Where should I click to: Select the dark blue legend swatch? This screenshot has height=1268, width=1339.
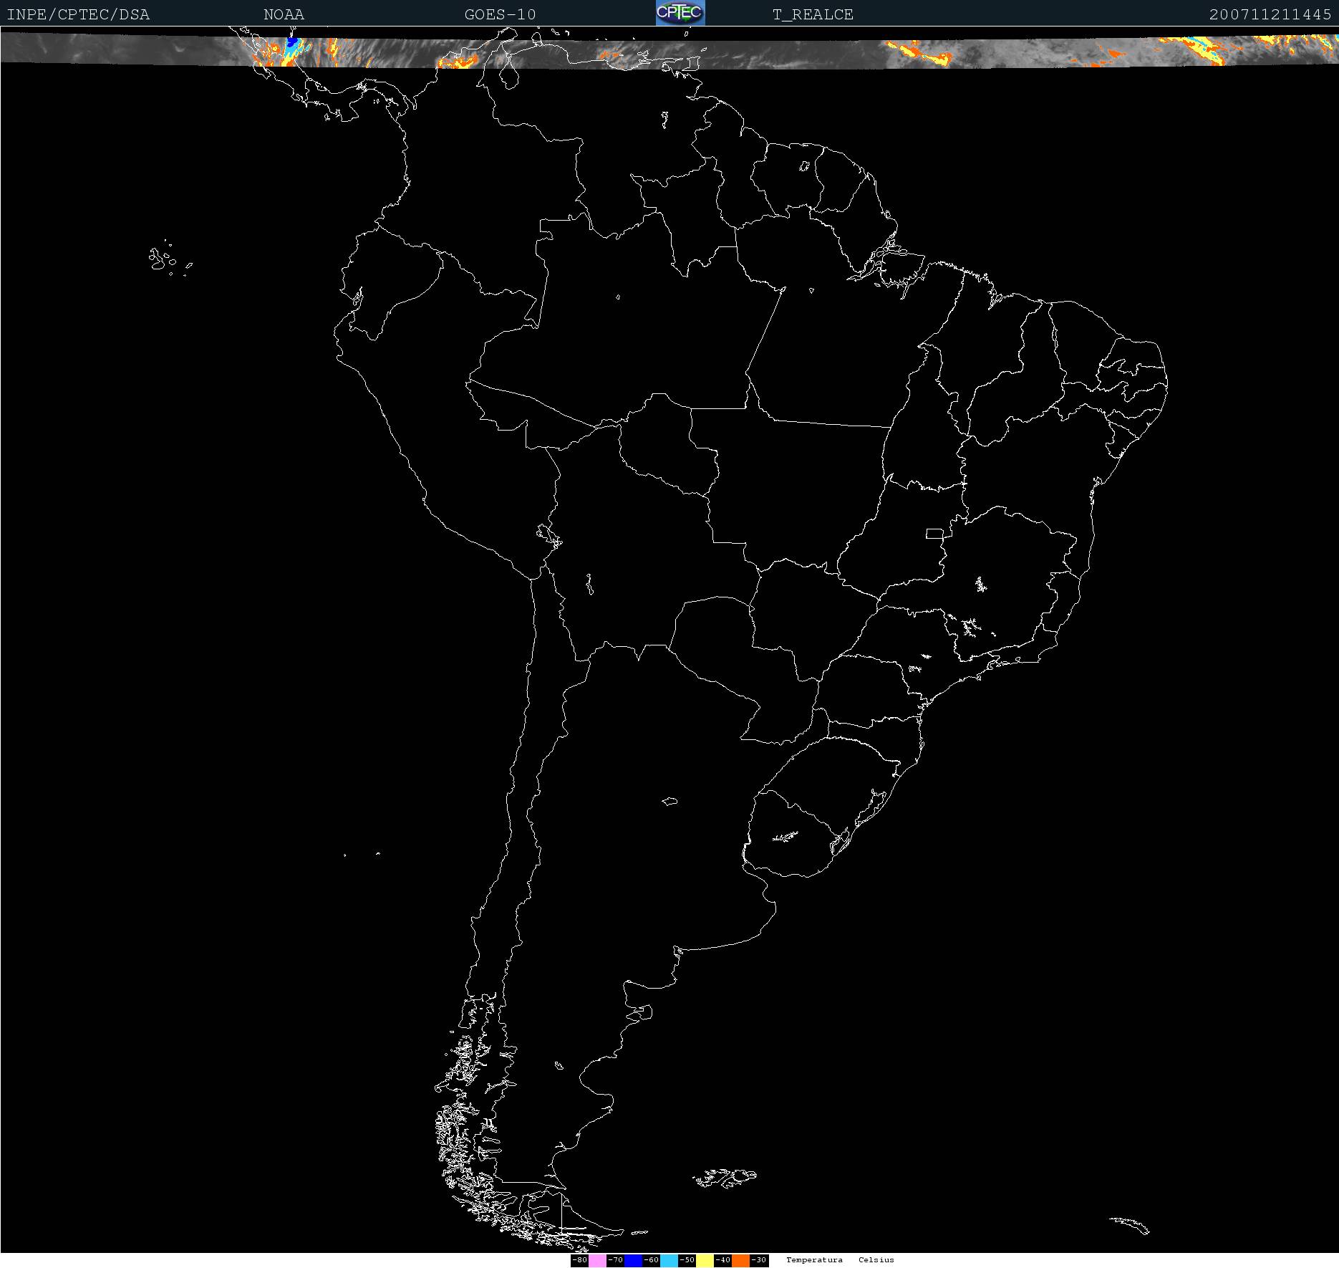(x=633, y=1260)
